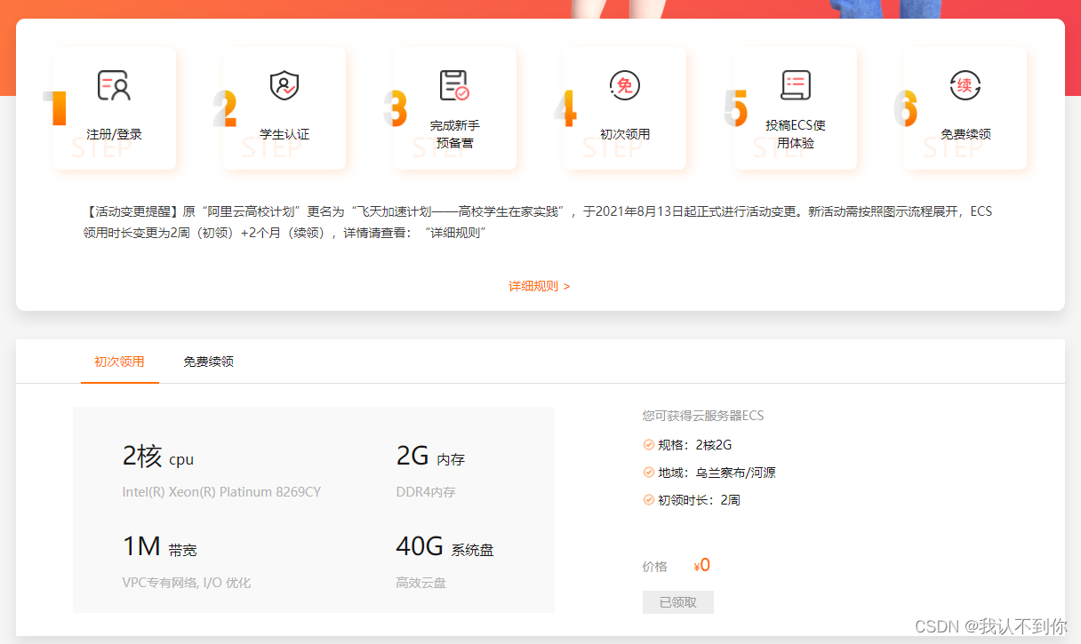Select the 学生认证 shield icon
This screenshot has width=1081, height=644.
284,84
